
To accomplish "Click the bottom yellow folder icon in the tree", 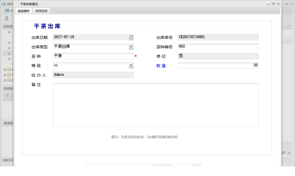I will pos(9,80).
